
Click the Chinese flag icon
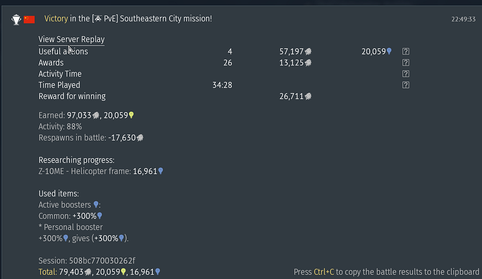pyautogui.click(x=29, y=19)
